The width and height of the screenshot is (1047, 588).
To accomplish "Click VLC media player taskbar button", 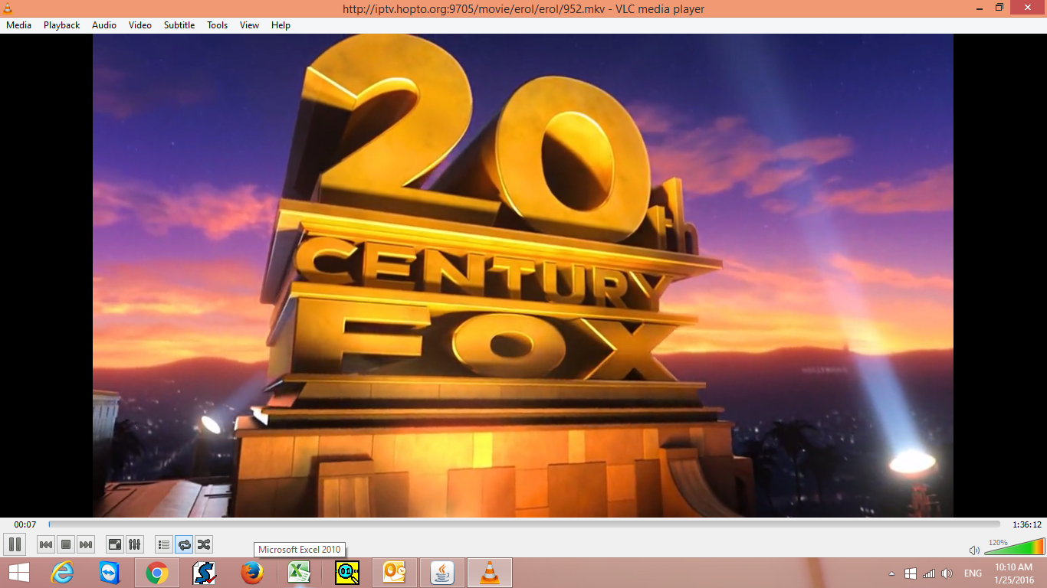I will [489, 573].
